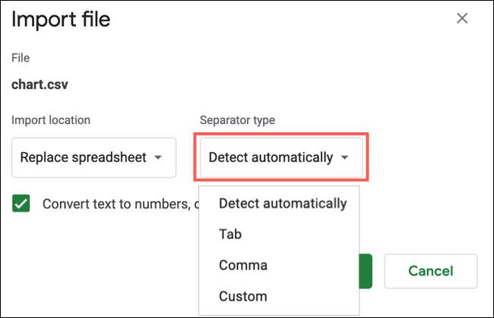Click the caret arrow beside Replace spreadsheet

coord(158,158)
